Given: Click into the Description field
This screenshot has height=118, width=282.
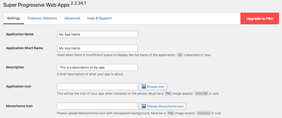Looking at the screenshot, I should tap(97, 67).
